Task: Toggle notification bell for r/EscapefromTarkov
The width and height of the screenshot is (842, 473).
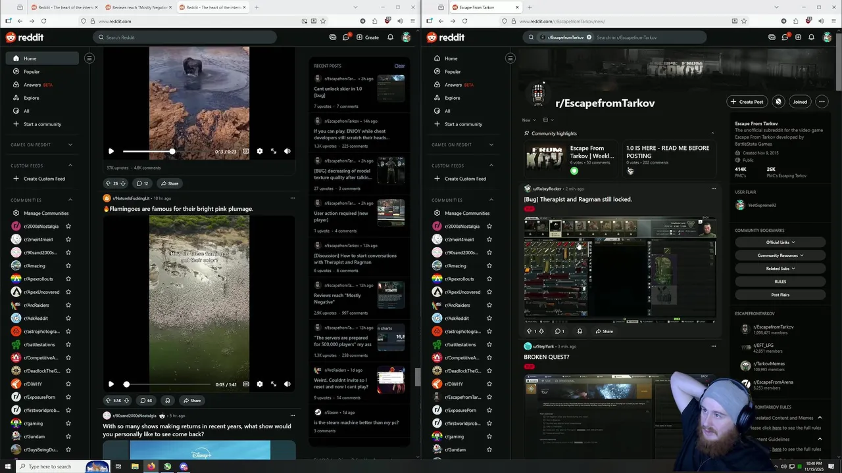Action: 778,102
